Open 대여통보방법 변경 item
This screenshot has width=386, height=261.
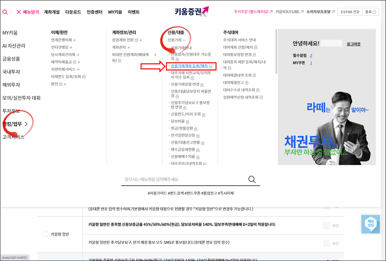239,55
